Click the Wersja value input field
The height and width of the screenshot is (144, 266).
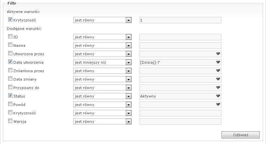click(x=180, y=122)
